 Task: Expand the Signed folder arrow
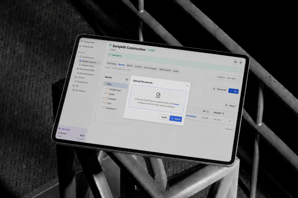[x=105, y=93]
